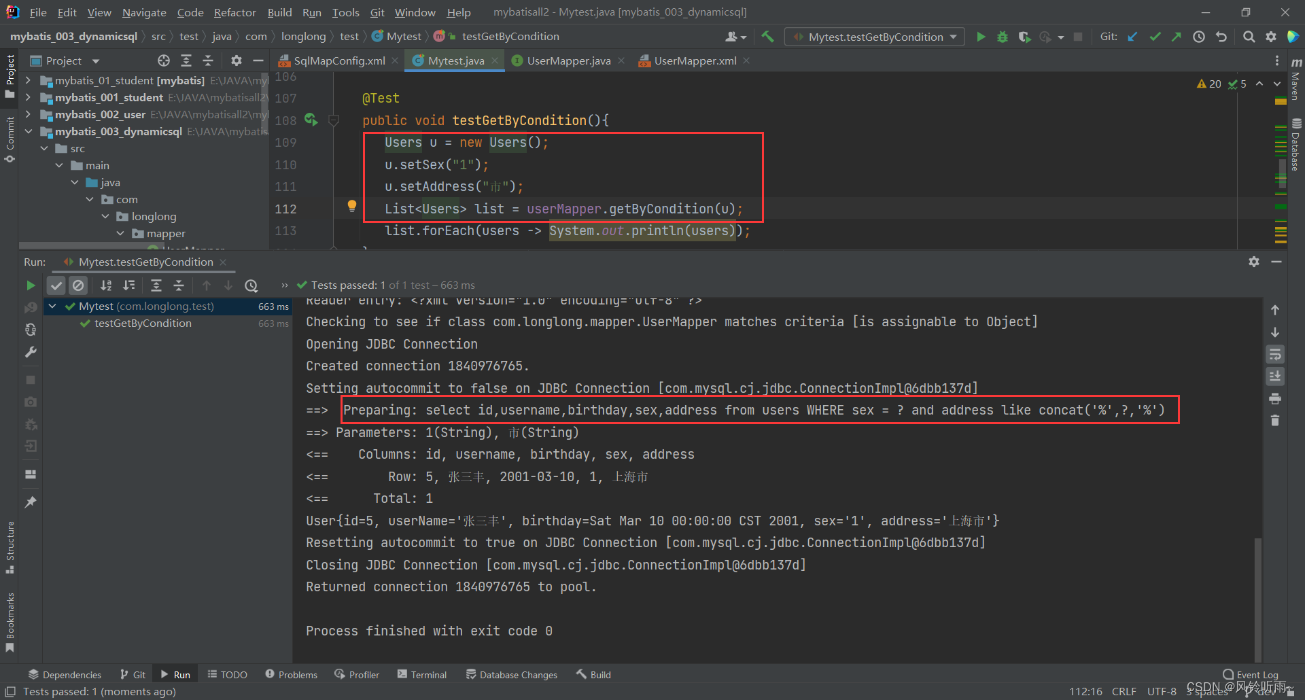
Task: Rollback changes with undo arrow icon
Action: [x=1221, y=37]
